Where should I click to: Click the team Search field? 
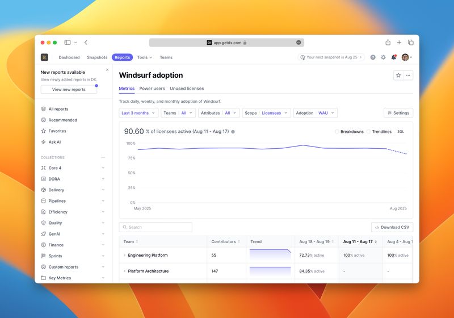point(155,227)
